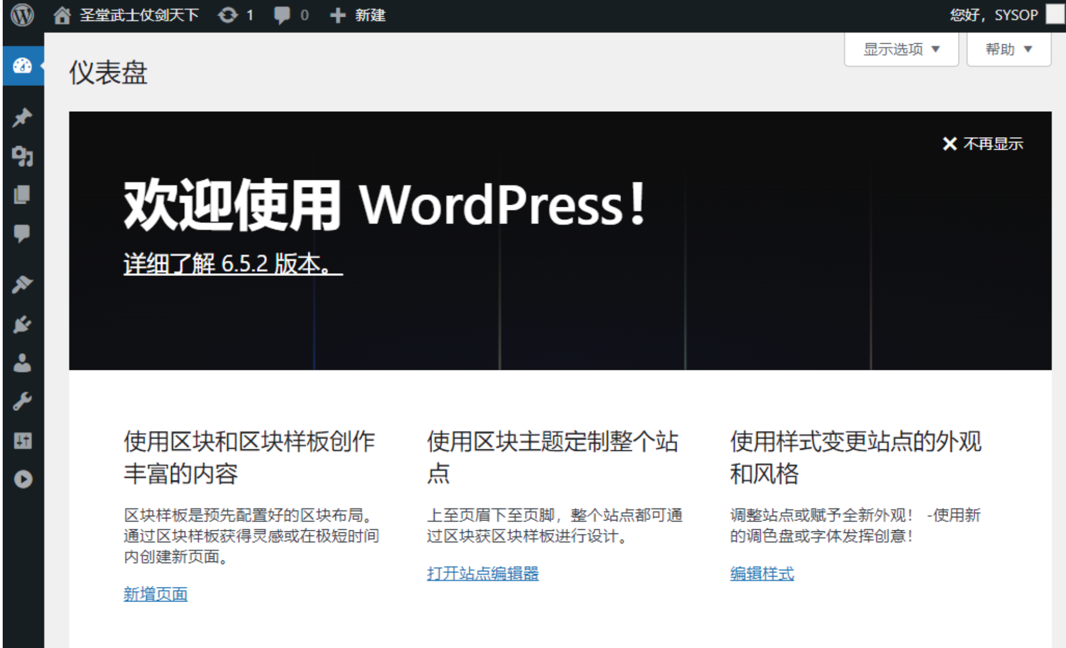Open the Pages sidebar icon
Viewport: 1066px width, 648px height.
[22, 194]
